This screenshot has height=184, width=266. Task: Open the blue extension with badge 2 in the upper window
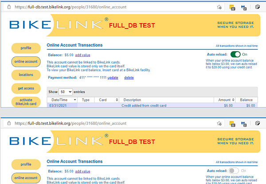pyautogui.click(x=244, y=7)
